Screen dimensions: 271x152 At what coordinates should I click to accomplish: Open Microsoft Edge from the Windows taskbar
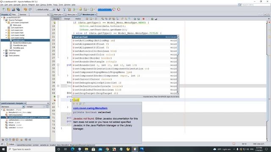click(72, 149)
